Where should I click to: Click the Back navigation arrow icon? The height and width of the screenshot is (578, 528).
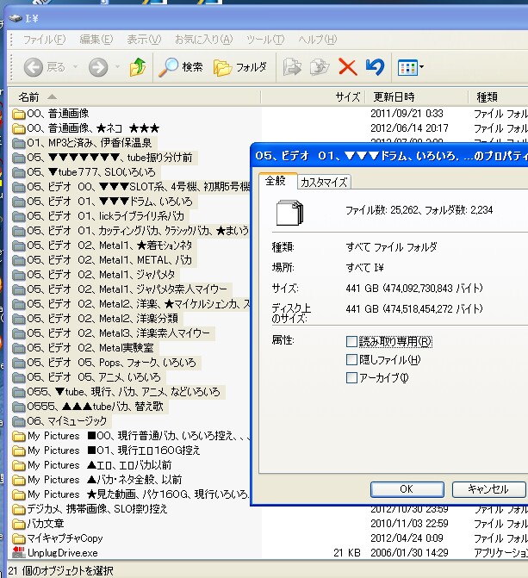[34, 67]
